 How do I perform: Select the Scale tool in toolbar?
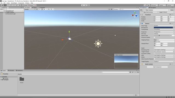tap(11, 5)
